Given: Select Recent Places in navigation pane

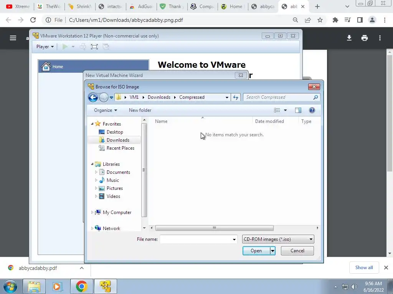Looking at the screenshot, I should pos(120,148).
